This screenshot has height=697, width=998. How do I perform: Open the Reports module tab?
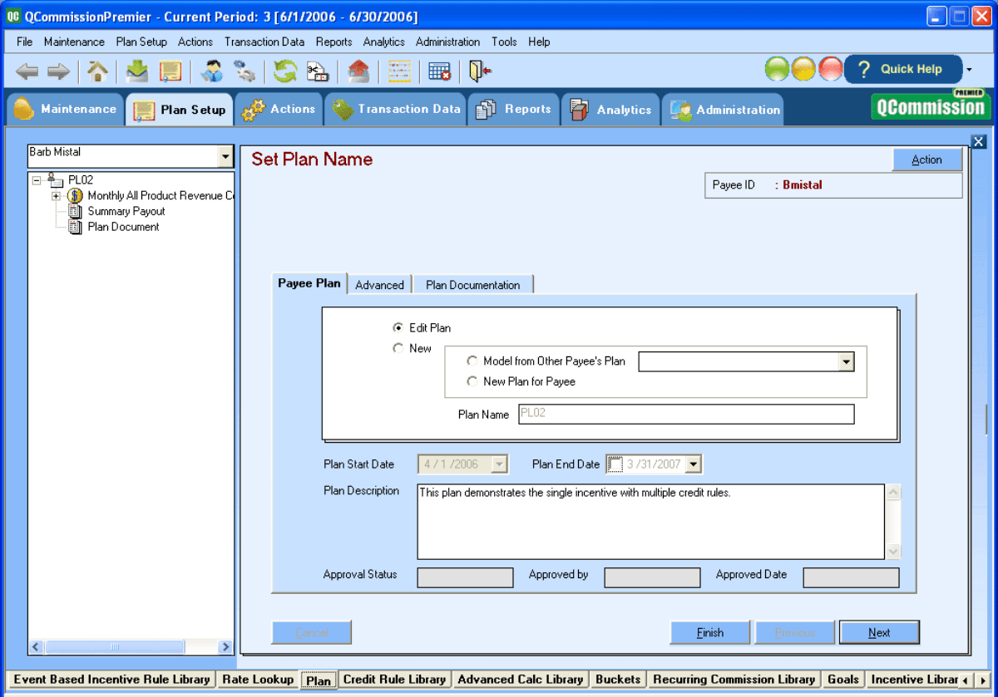pyautogui.click(x=513, y=109)
